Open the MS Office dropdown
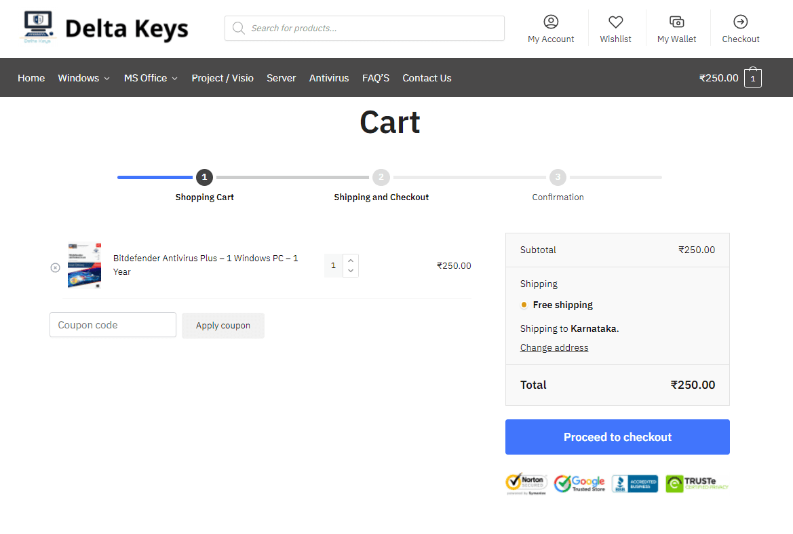793x534 pixels. [151, 77]
